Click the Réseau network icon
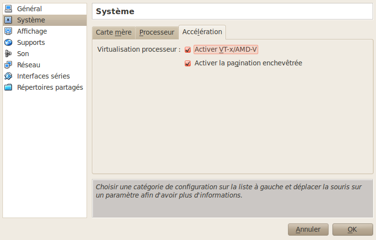 [8, 65]
